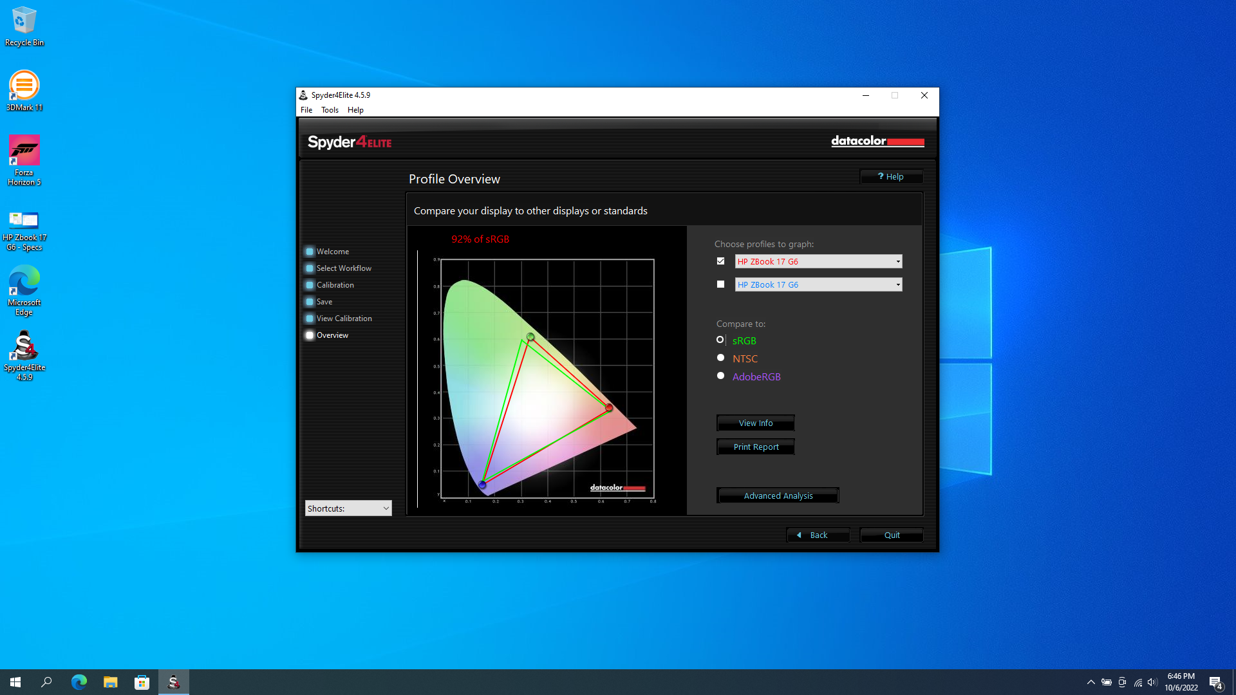This screenshot has width=1236, height=695.
Task: Open Microsoft Store from the taskbar
Action: (142, 682)
